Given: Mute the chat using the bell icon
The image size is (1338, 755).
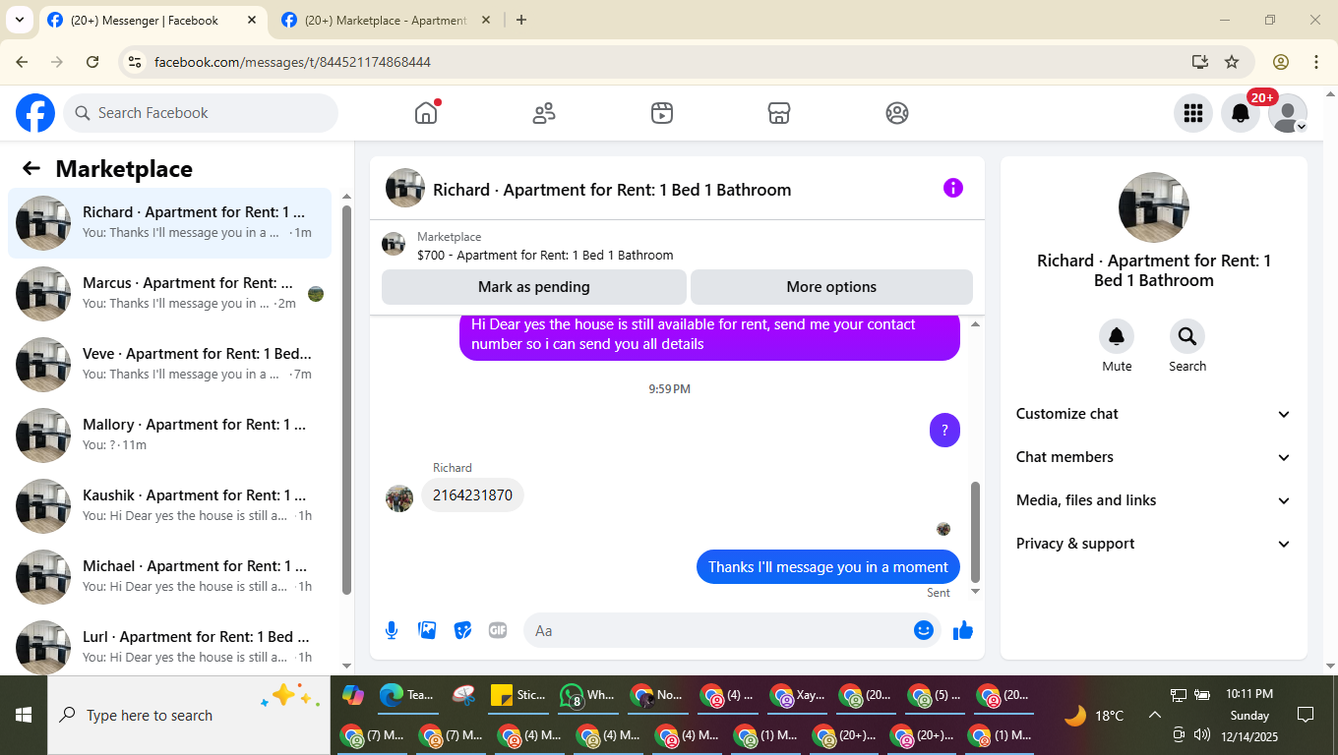Looking at the screenshot, I should tap(1117, 336).
